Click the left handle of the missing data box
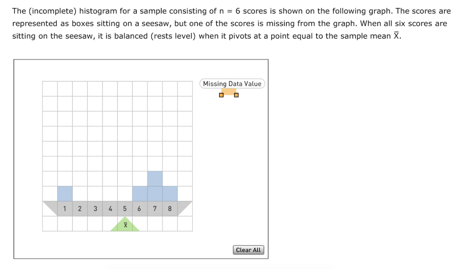Image resolution: width=461 pixels, height=269 pixels. click(x=221, y=95)
